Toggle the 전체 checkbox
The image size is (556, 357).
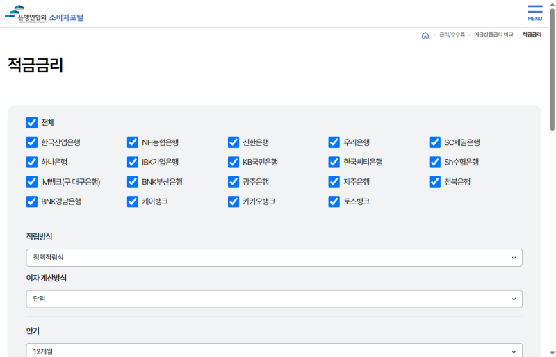point(32,123)
